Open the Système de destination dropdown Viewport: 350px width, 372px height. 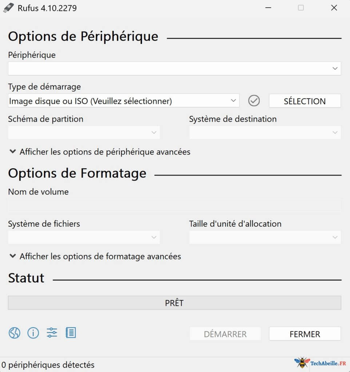click(265, 133)
